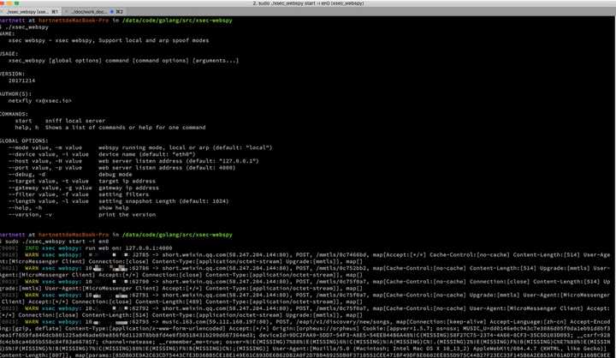The image size is (616, 358).
Task: Click the source port ':62792' in the log
Action: coord(139,308)
